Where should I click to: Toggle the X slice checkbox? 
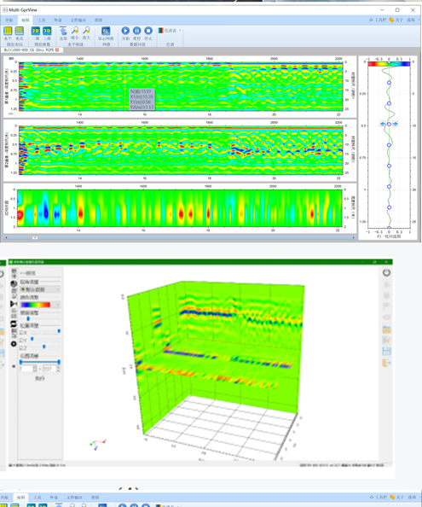[21, 333]
